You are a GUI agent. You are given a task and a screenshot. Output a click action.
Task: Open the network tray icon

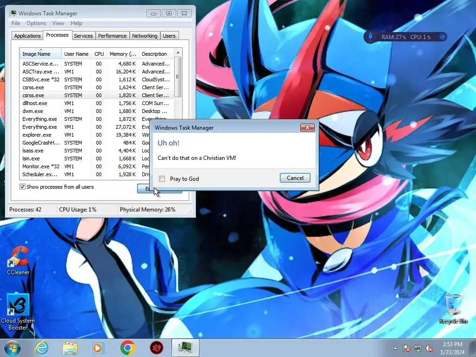[x=418, y=349]
